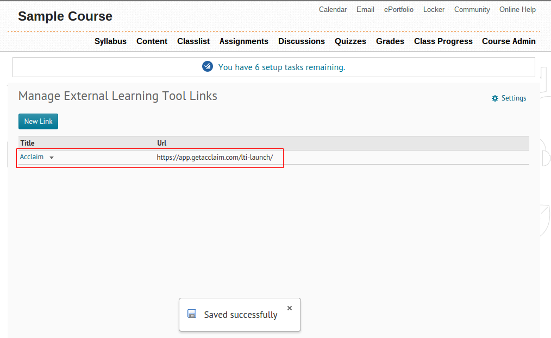This screenshot has height=338, width=551.
Task: Open the Quizzes nav item
Action: click(350, 41)
